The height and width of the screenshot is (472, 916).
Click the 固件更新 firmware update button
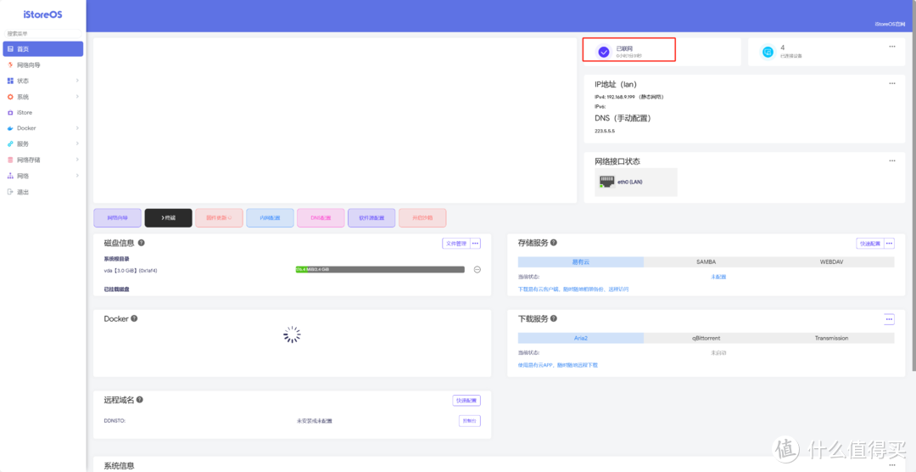click(219, 217)
